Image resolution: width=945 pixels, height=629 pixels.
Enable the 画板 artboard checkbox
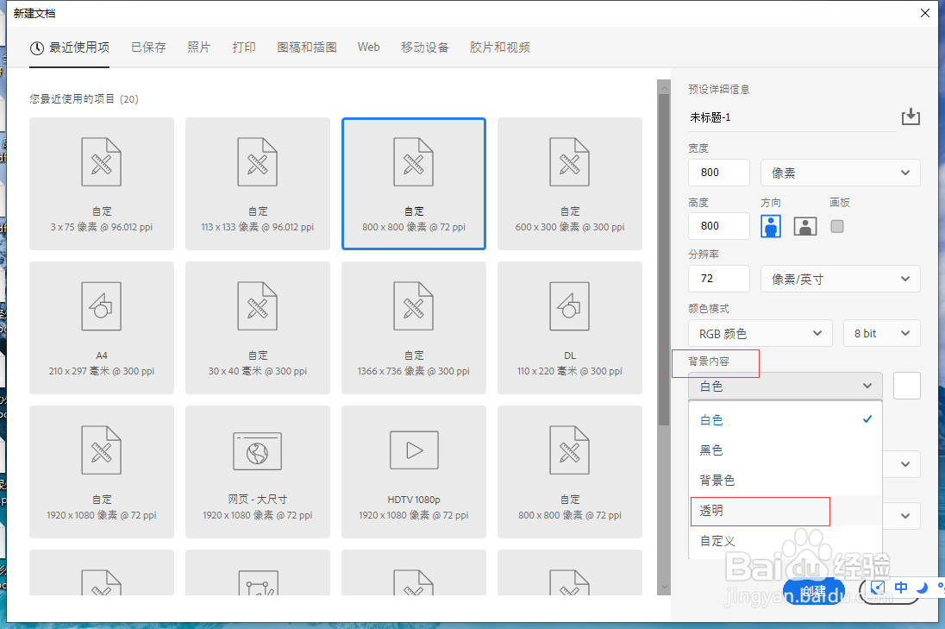(835, 225)
